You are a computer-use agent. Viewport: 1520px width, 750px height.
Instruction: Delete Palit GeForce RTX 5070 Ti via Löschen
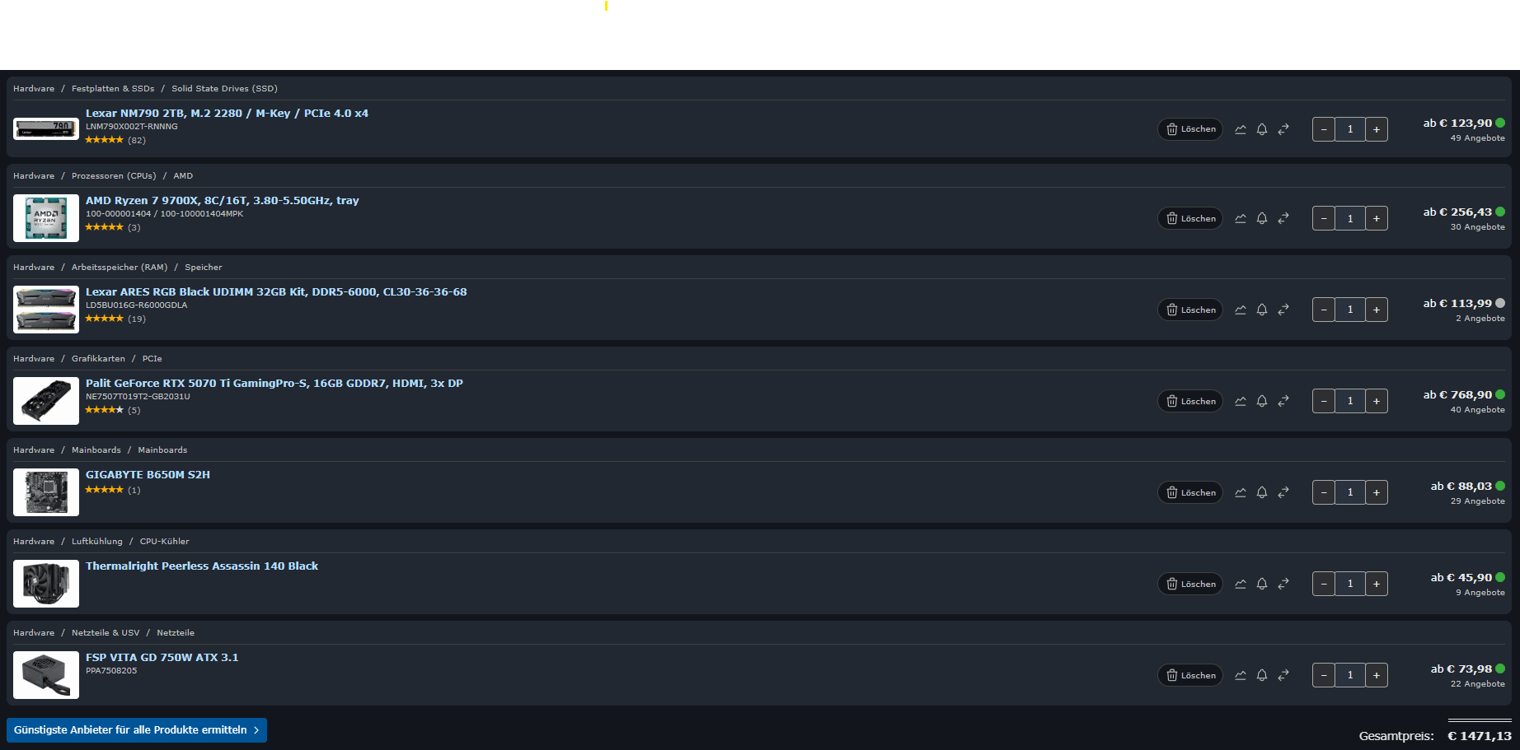tap(1190, 401)
